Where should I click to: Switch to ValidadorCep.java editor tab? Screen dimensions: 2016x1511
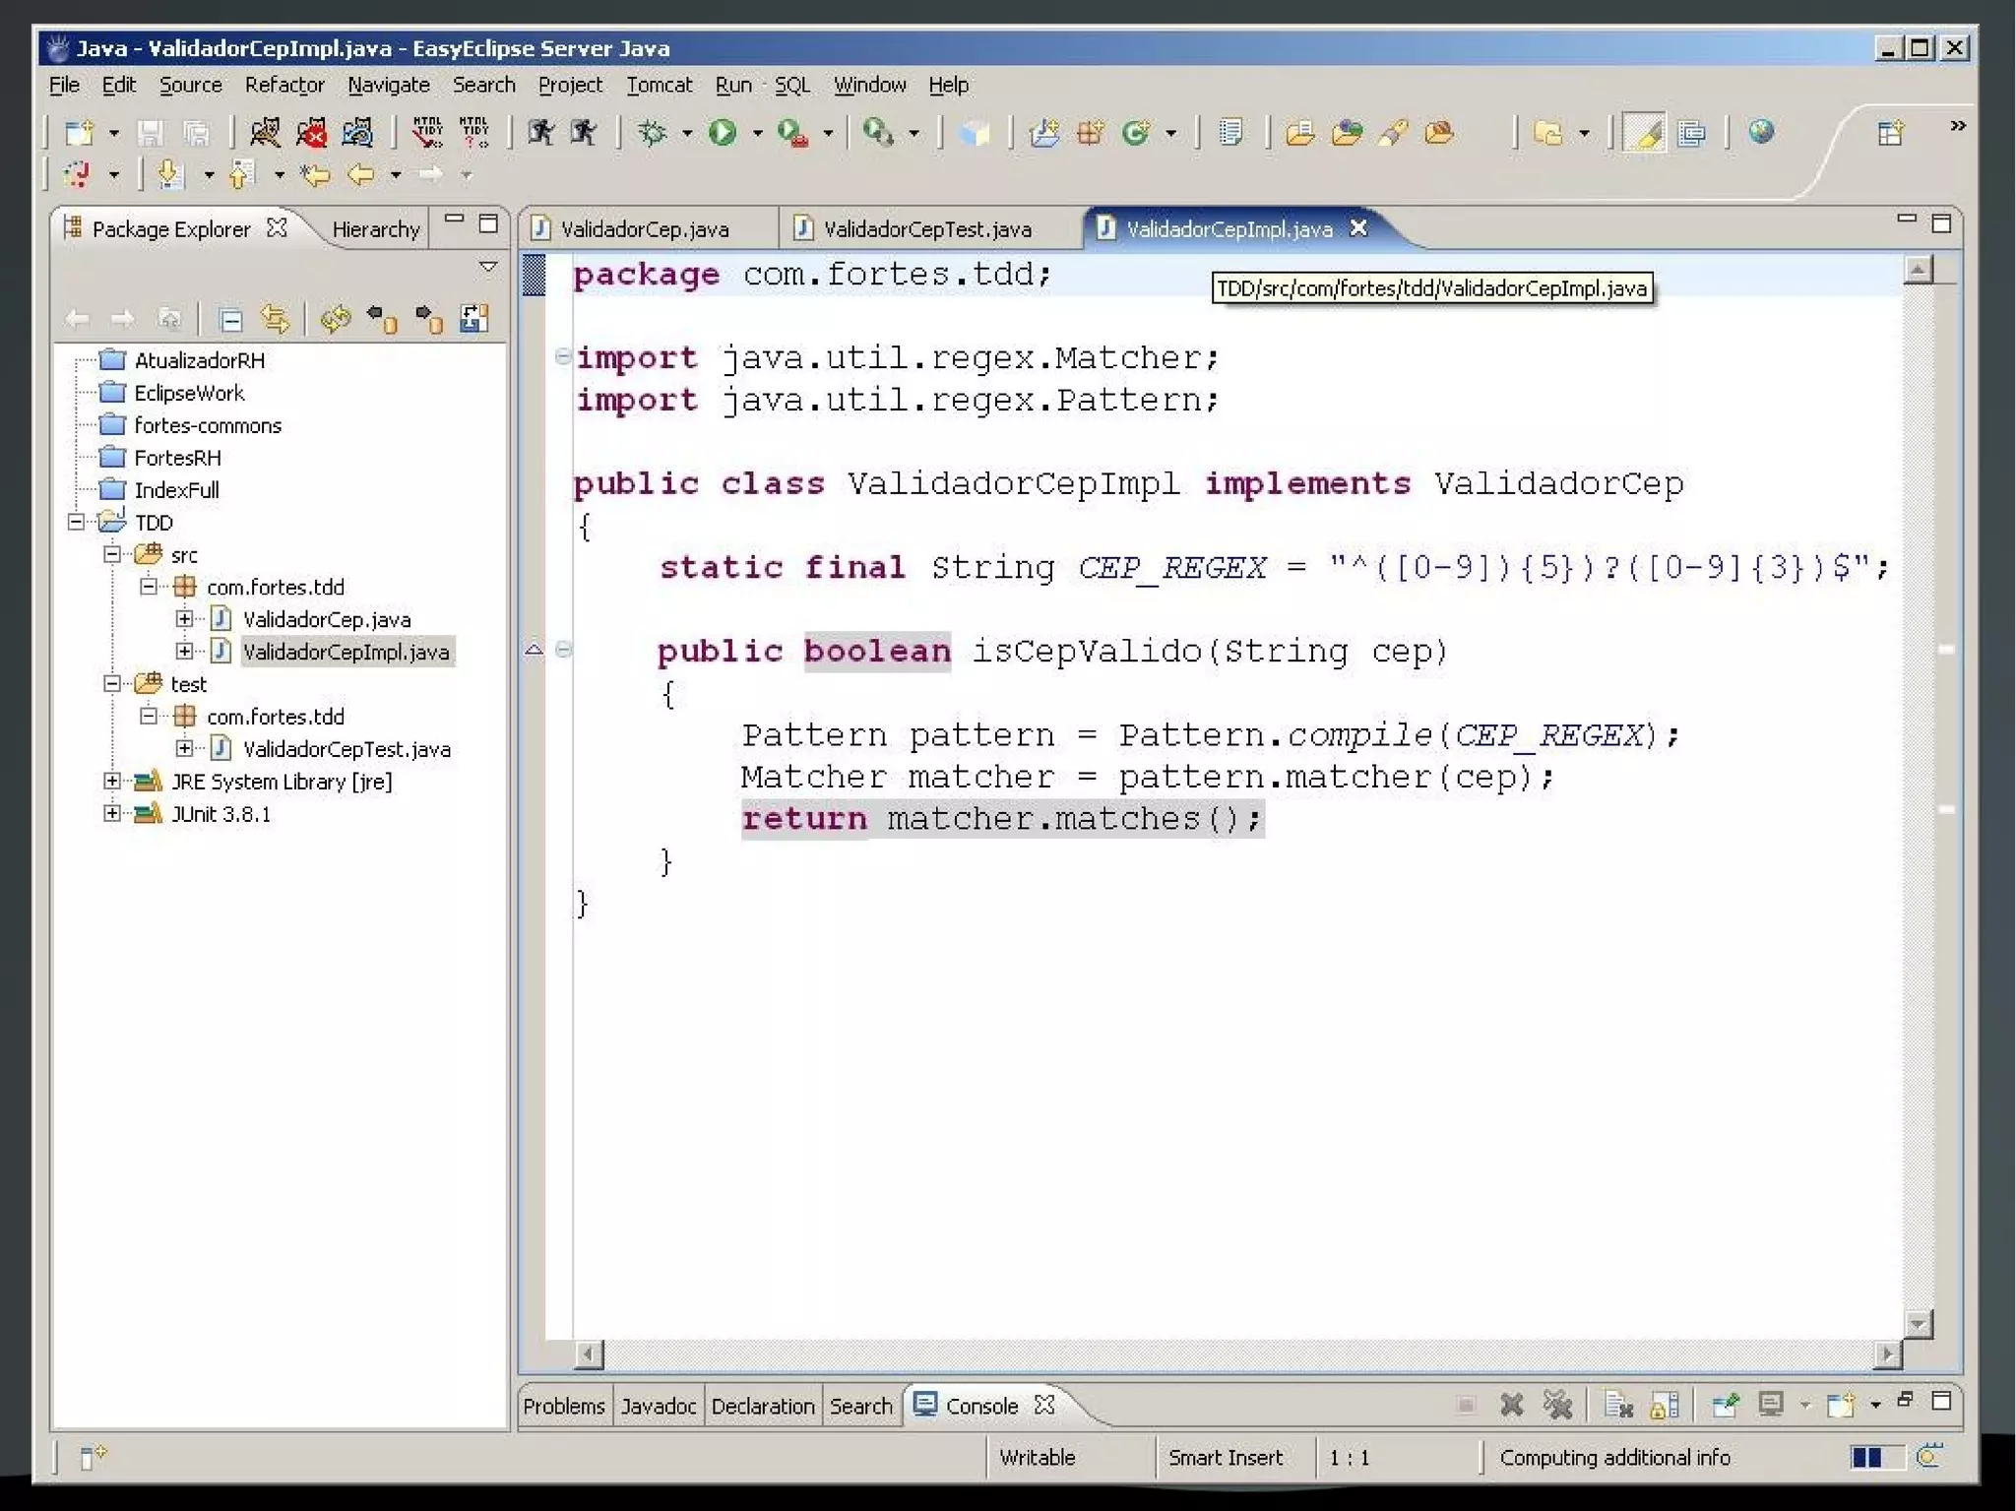click(645, 229)
